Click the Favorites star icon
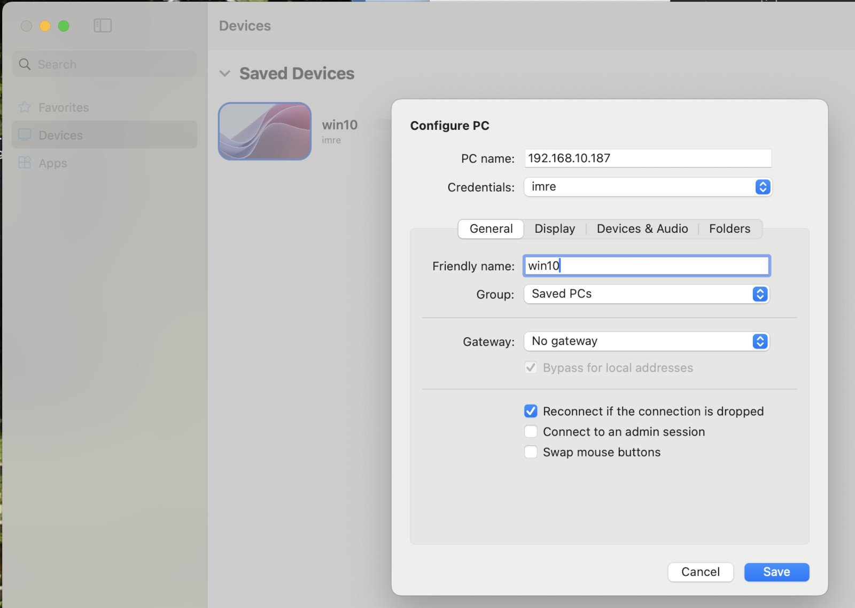The height and width of the screenshot is (608, 855). pos(25,107)
